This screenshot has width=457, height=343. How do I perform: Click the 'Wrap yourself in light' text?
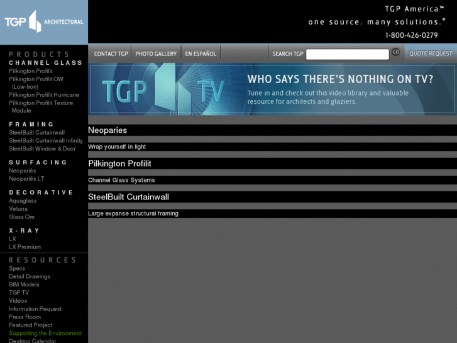tap(117, 147)
